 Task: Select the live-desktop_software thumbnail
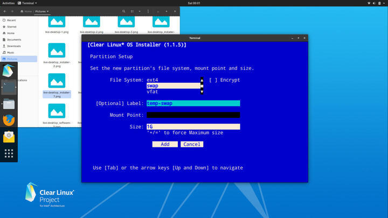coord(57,111)
